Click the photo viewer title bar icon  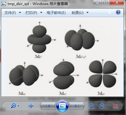(x=4, y=4)
